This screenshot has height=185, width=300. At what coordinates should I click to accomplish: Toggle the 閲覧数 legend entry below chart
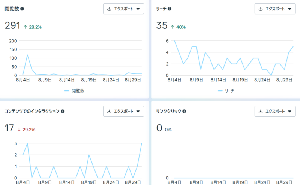tap(74, 91)
